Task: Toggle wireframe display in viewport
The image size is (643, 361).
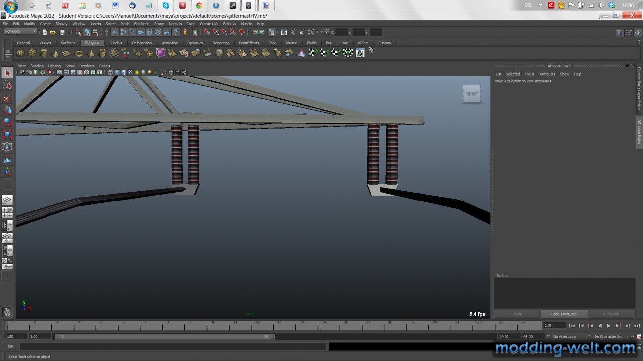Action: tap(110, 72)
